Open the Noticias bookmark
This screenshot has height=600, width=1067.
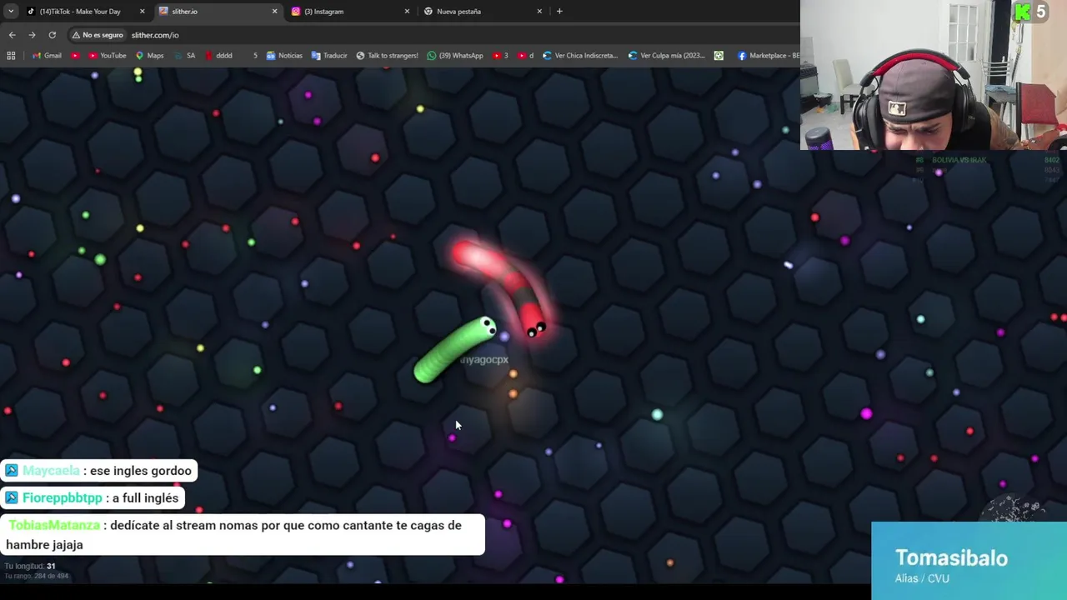[x=284, y=56]
